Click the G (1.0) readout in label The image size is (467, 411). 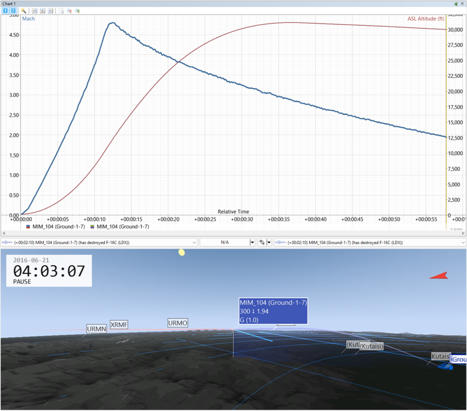tap(249, 320)
